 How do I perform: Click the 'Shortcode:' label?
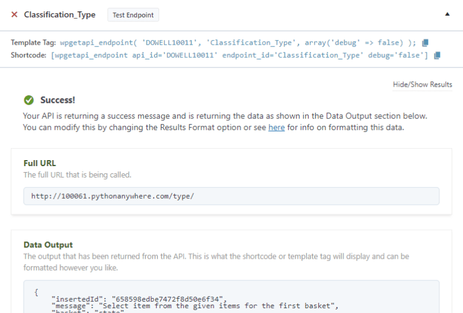click(29, 55)
